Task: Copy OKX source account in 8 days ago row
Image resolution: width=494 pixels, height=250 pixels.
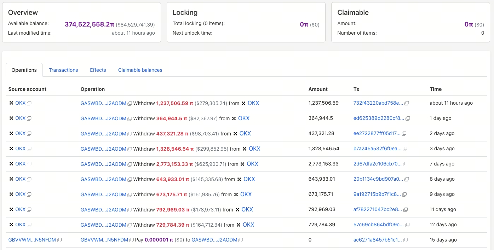Action: (x=29, y=179)
